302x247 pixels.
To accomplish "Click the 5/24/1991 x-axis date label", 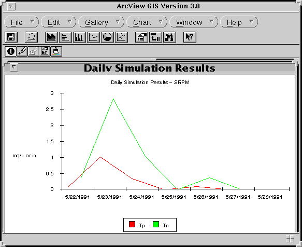I will tap(141, 197).
